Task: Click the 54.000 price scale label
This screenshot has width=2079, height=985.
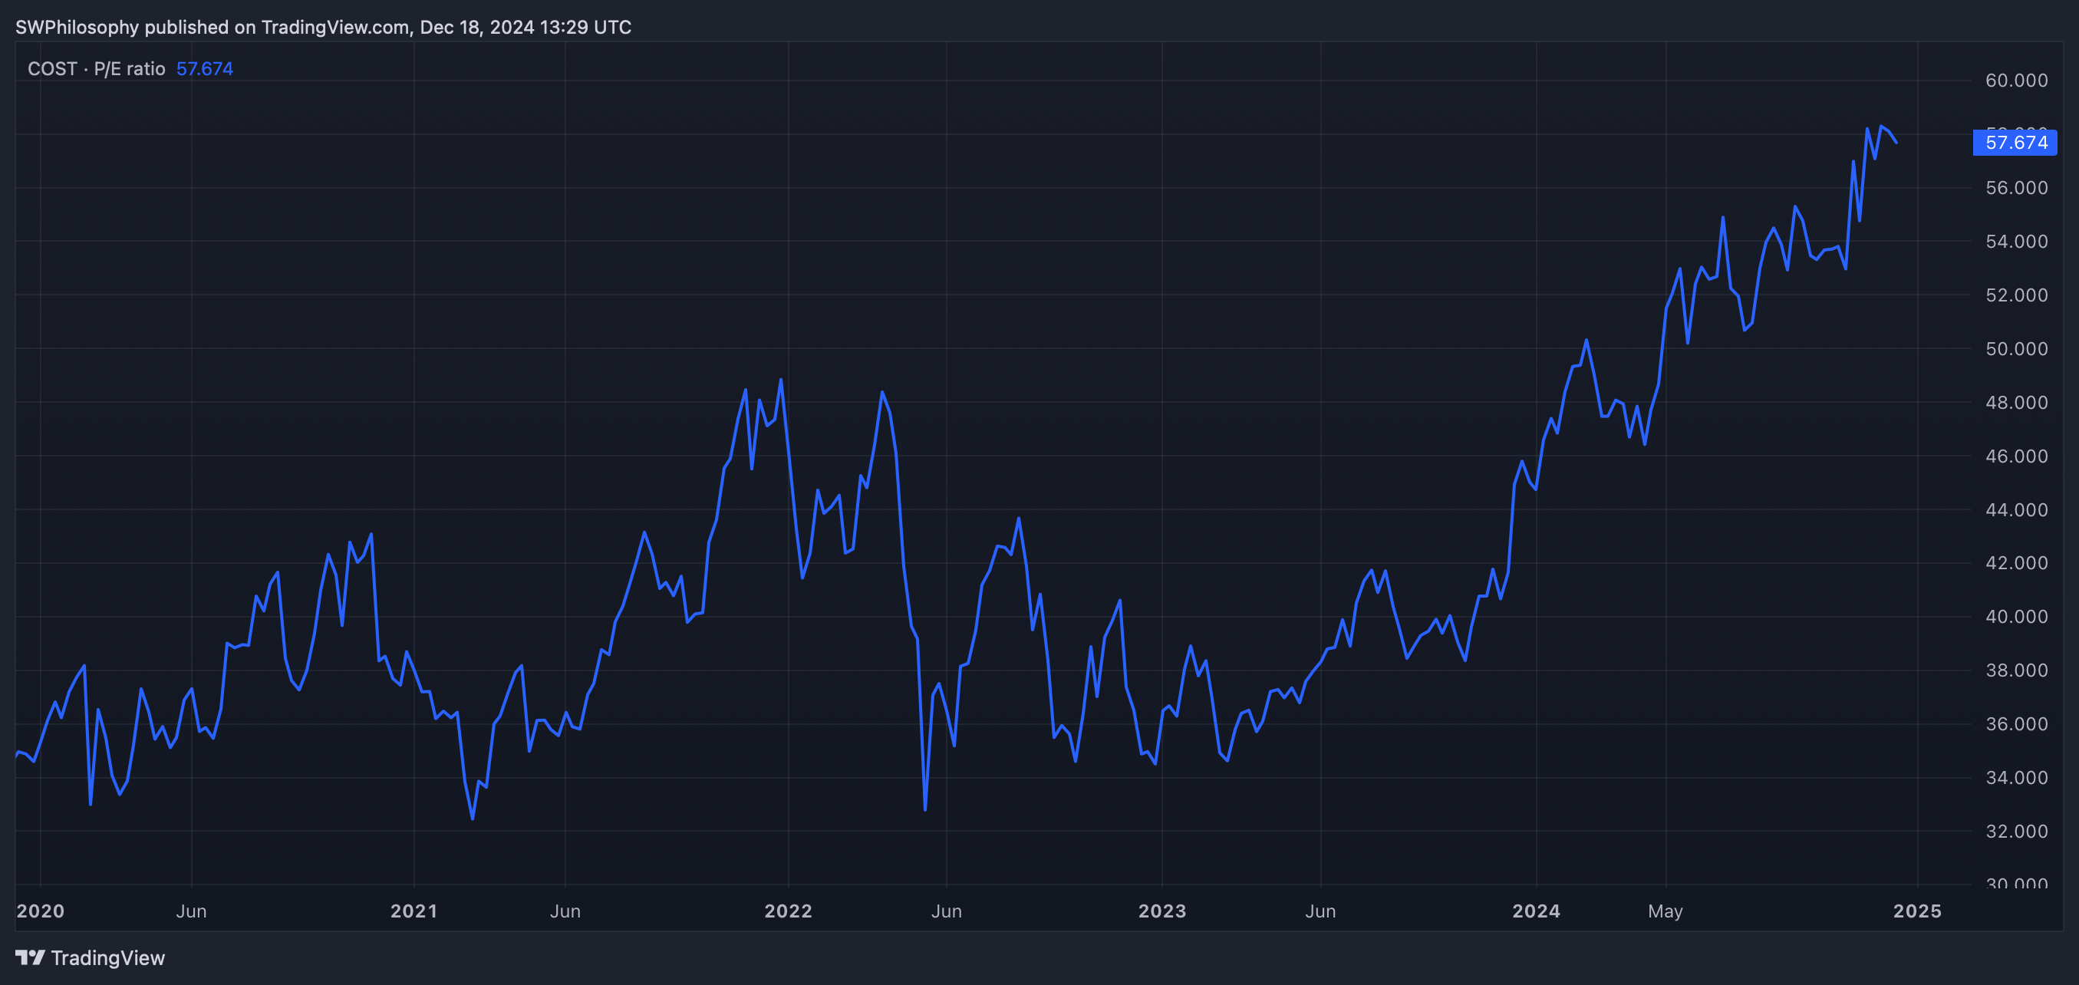Action: (2016, 241)
